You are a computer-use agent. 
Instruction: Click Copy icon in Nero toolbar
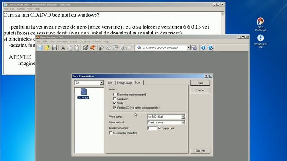point(70,48)
